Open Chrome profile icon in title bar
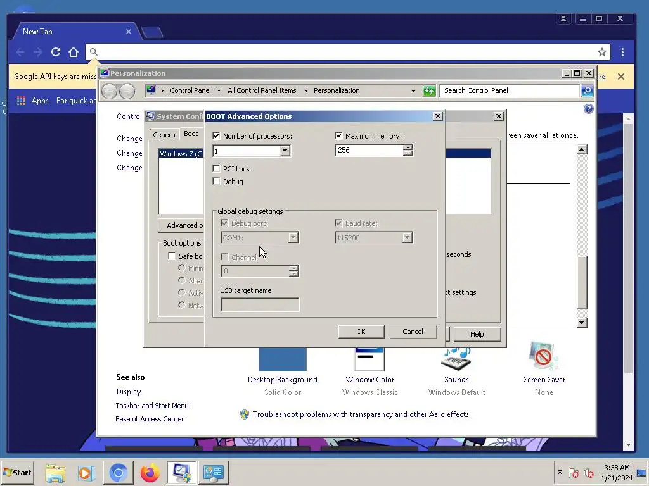Screen dimensions: 649x486 (x=563, y=18)
